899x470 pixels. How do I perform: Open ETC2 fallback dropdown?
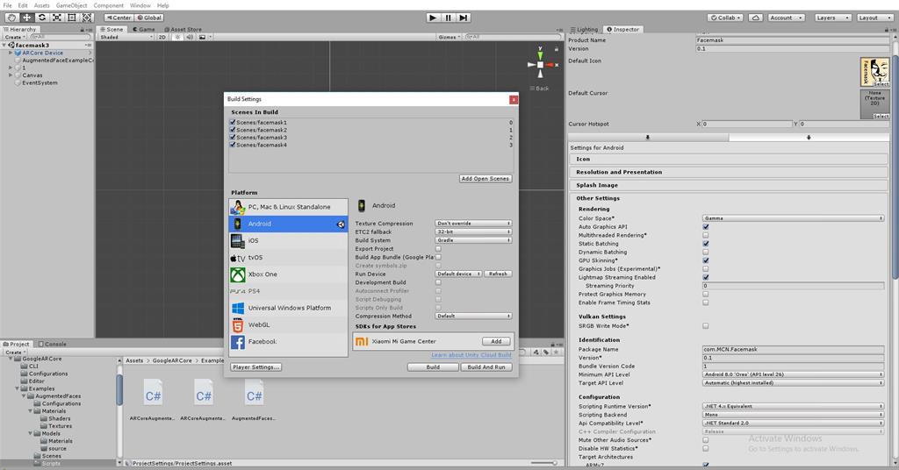click(x=473, y=231)
